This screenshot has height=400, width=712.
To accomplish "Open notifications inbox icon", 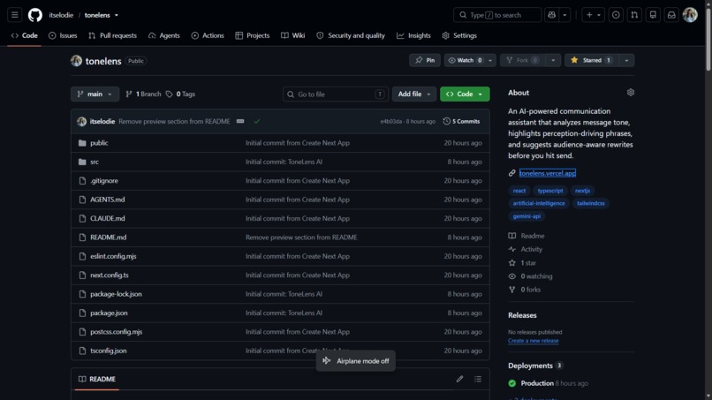I will pyautogui.click(x=671, y=15).
